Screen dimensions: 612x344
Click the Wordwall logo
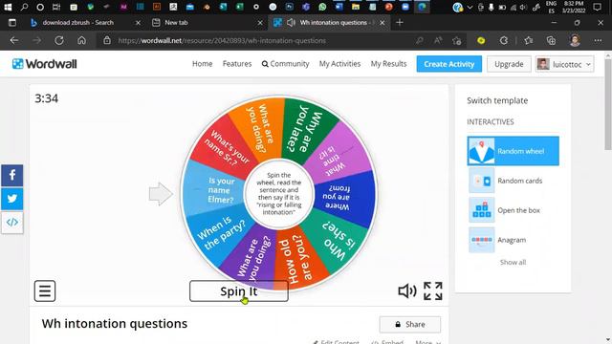(x=45, y=64)
